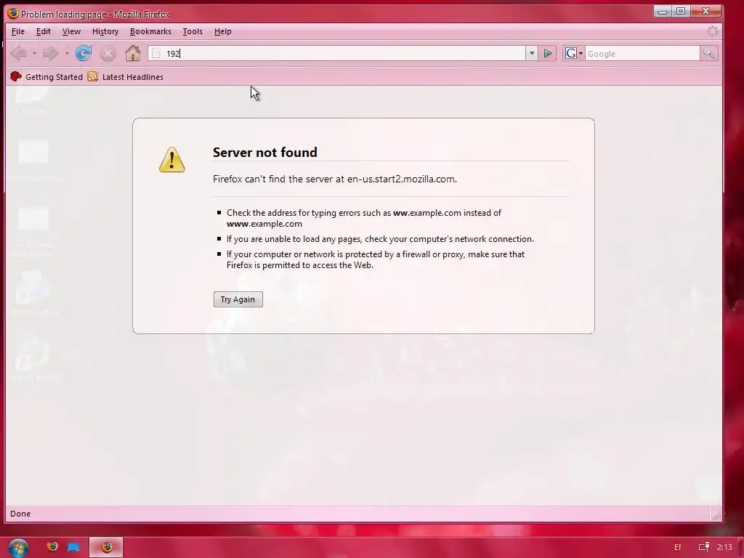Viewport: 744px width, 558px height.
Task: Click into the address bar field
Action: (337, 54)
